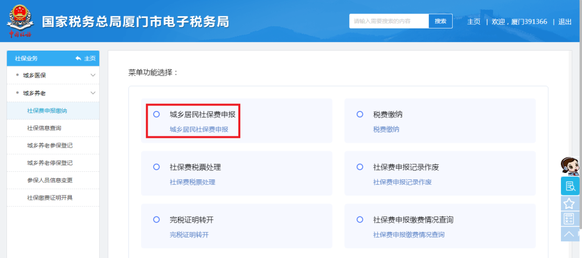Click the back-arrow 主页 in sidebar header
Viewport: 582px width, 258px height.
tap(85, 58)
